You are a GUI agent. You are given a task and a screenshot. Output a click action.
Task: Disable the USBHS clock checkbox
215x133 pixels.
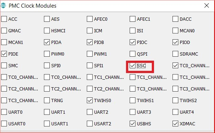pyautogui.click(x=133, y=124)
